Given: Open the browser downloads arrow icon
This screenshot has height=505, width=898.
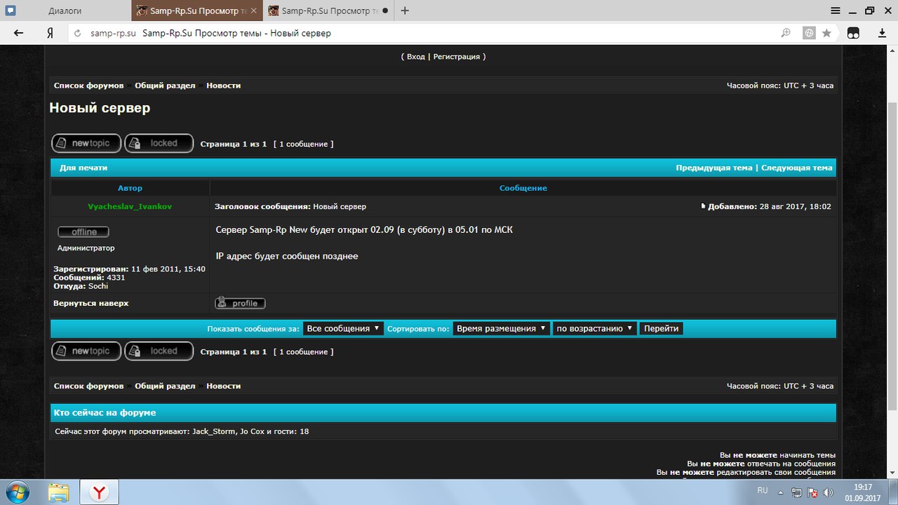Looking at the screenshot, I should click(882, 33).
